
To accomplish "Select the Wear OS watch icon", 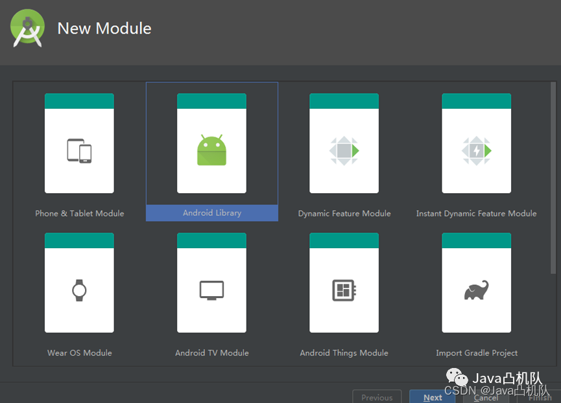I will [x=79, y=290].
